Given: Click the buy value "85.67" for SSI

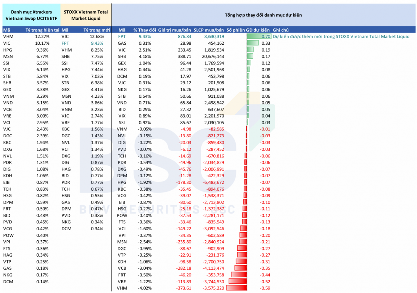Looking at the screenshot, I should tap(185, 123).
